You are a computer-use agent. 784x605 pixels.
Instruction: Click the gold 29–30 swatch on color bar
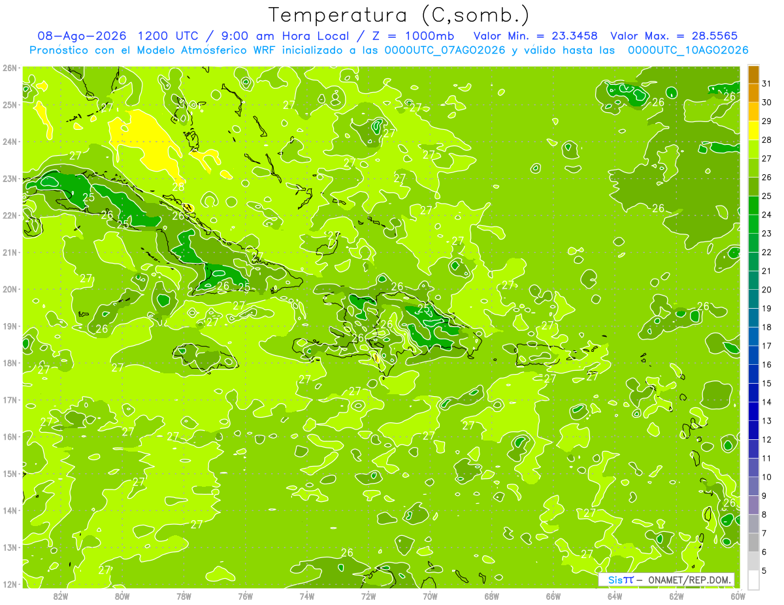tap(753, 112)
